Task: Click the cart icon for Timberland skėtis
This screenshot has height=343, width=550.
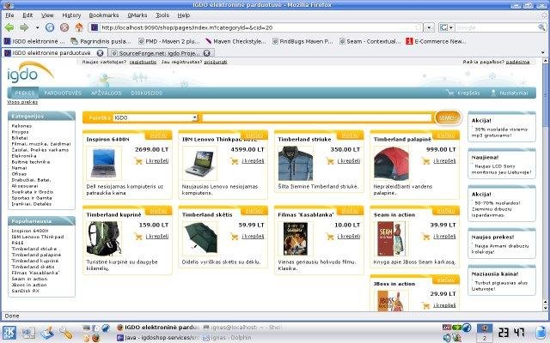Action: (234, 237)
